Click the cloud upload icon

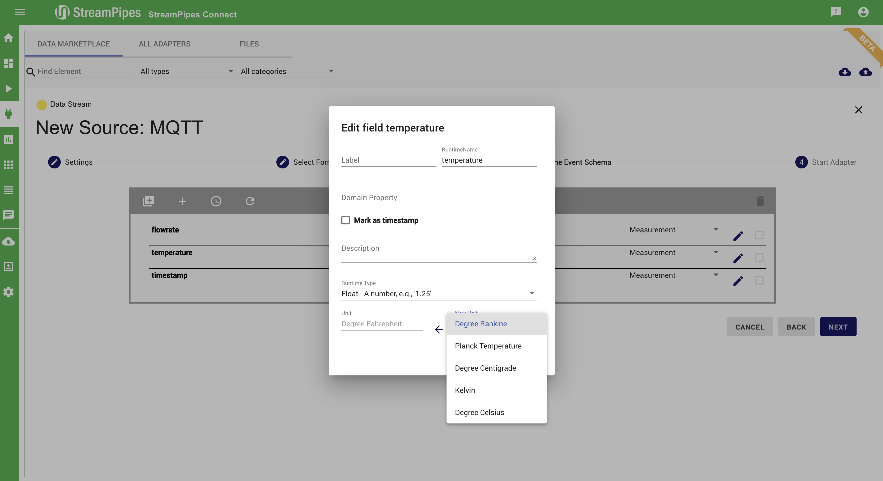point(865,72)
